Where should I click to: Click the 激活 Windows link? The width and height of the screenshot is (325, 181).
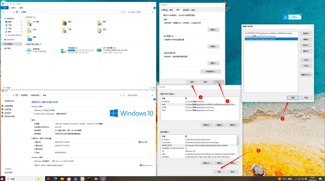pyautogui.click(x=147, y=165)
